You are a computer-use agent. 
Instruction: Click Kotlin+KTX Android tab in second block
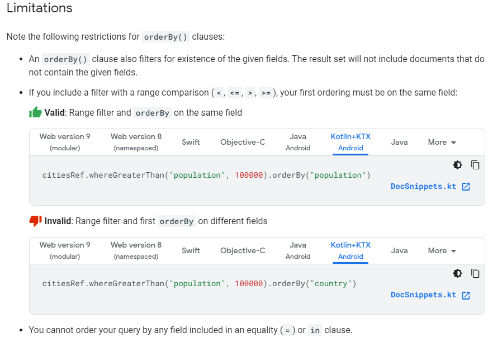tap(350, 250)
